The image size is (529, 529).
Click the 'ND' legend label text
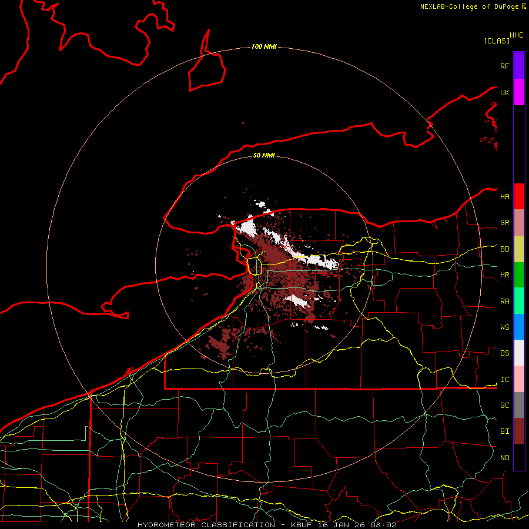click(504, 458)
